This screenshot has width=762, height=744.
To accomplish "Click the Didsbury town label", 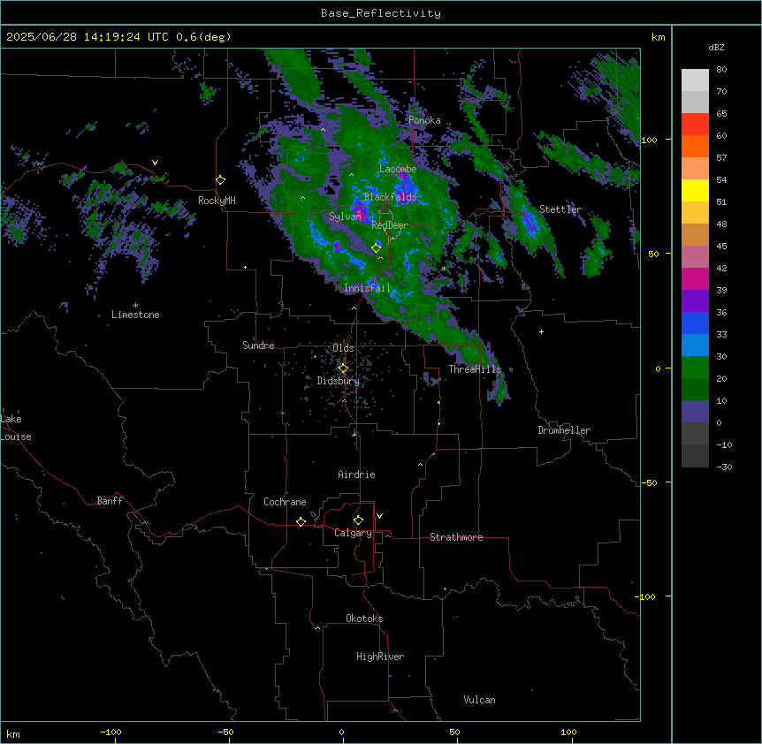I will point(339,381).
